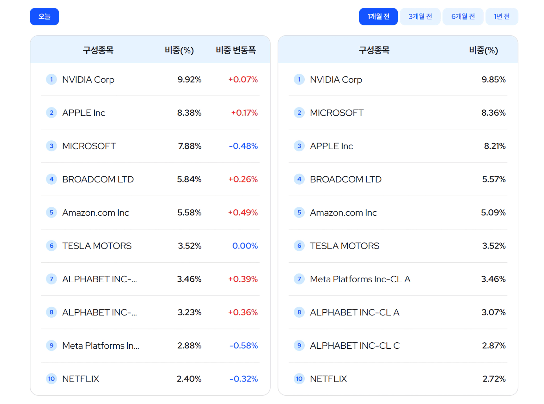Click the 비중 변동폭 column header

tap(235, 50)
